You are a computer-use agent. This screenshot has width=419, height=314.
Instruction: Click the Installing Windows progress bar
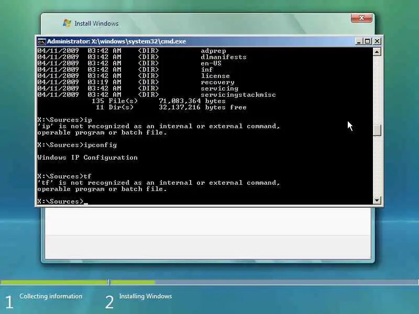[264, 282]
